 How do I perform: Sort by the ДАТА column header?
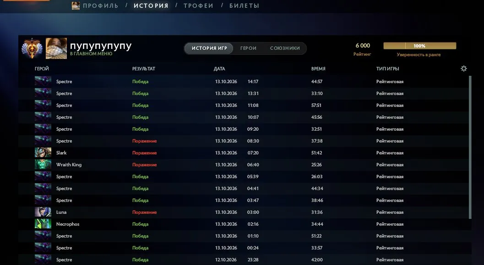(219, 69)
